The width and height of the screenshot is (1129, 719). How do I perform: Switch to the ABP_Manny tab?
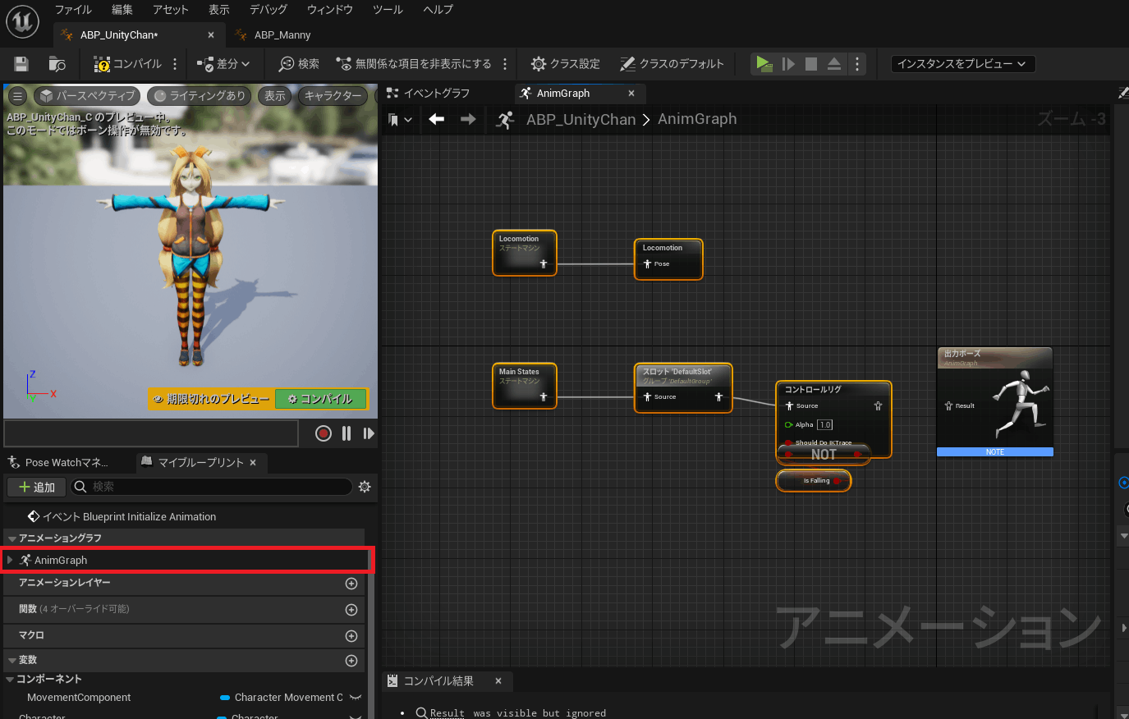[282, 35]
